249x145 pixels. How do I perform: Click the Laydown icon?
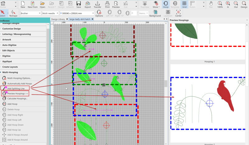click(x=168, y=13)
